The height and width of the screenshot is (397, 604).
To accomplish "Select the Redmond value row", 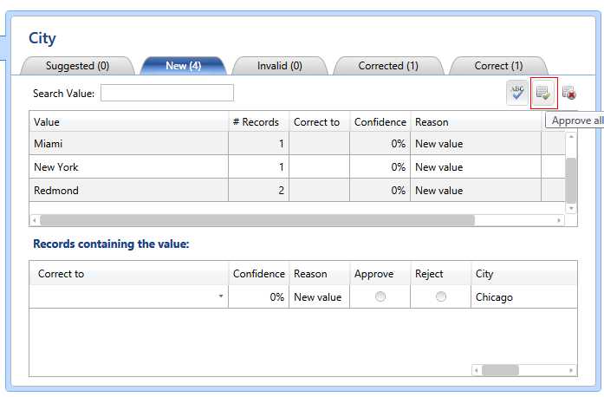I will (x=297, y=190).
